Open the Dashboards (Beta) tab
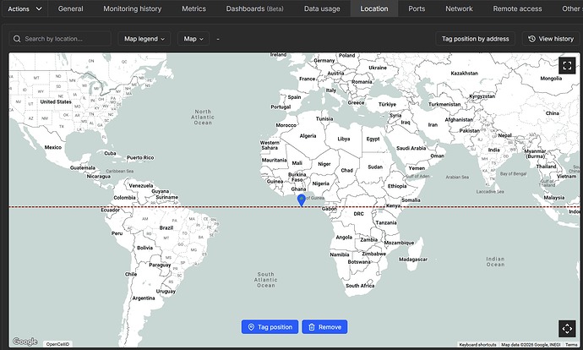The image size is (583, 350). [255, 8]
